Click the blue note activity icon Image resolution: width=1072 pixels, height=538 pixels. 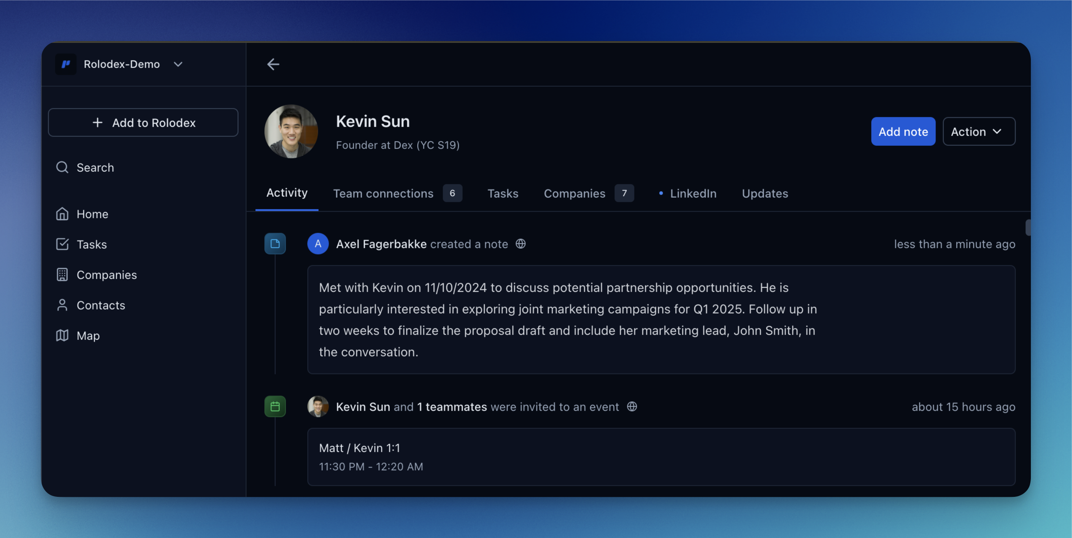pos(275,244)
